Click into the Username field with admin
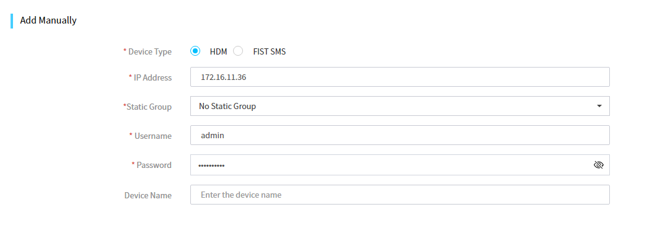The image size is (657, 238). pyautogui.click(x=400, y=135)
